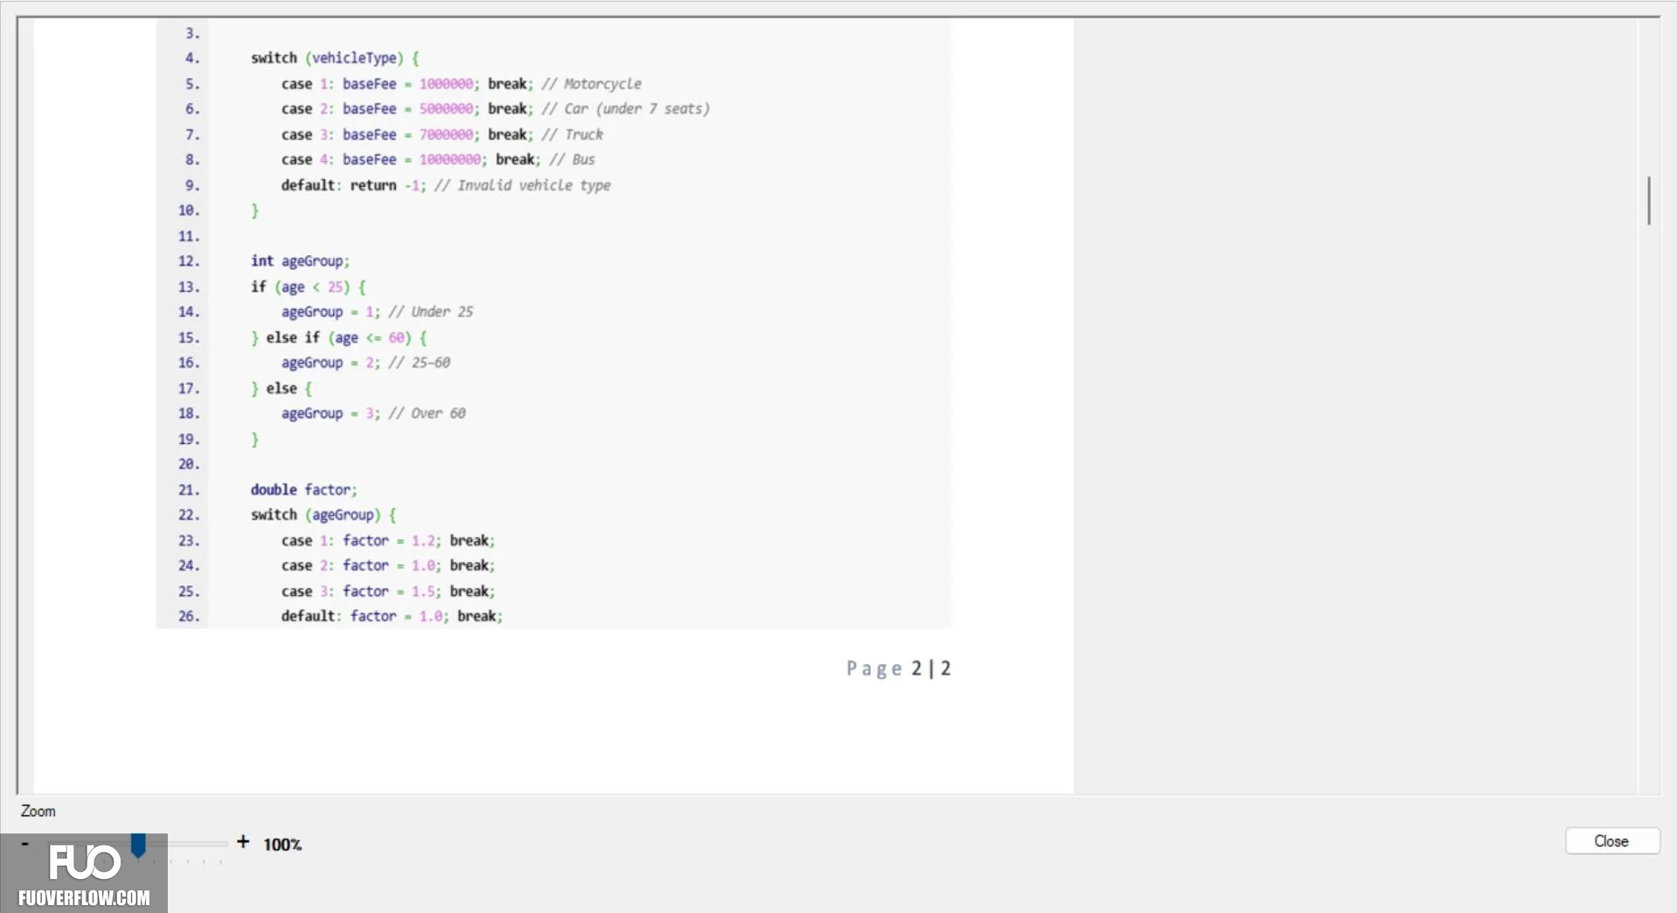Viewport: 1678px width, 913px height.
Task: Click the text 'double factor;'
Action: click(303, 490)
